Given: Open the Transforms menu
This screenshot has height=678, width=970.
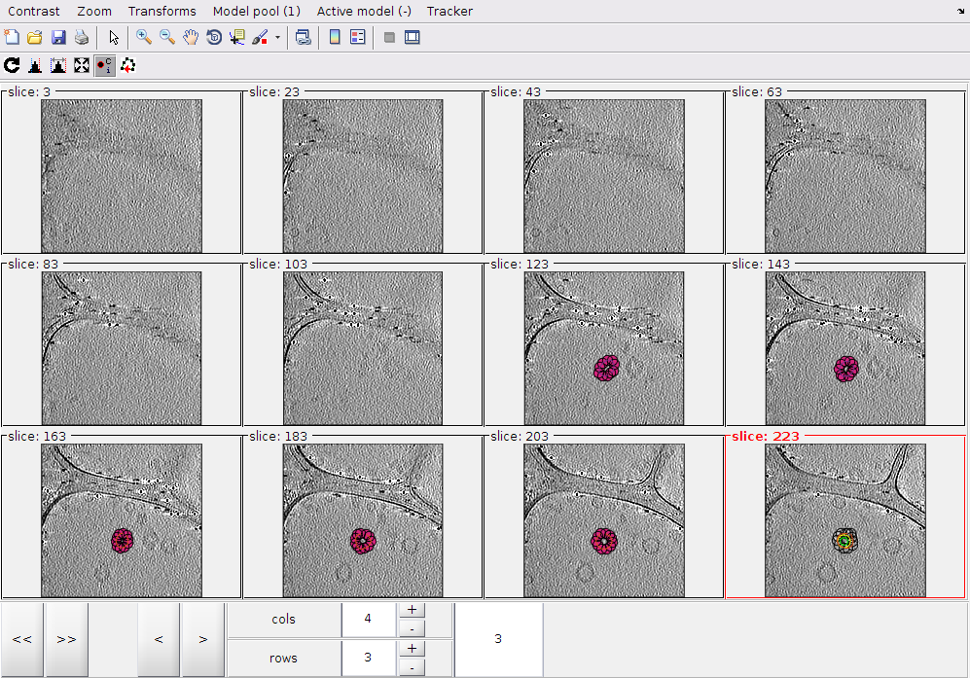Looking at the screenshot, I should (162, 11).
